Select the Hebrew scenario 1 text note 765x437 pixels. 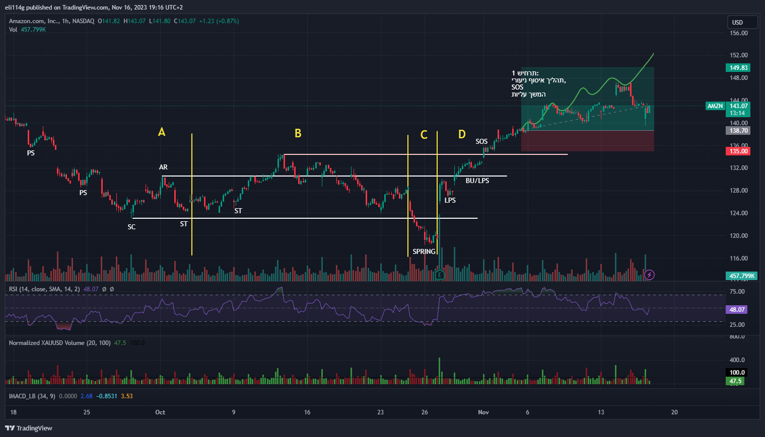[539, 84]
